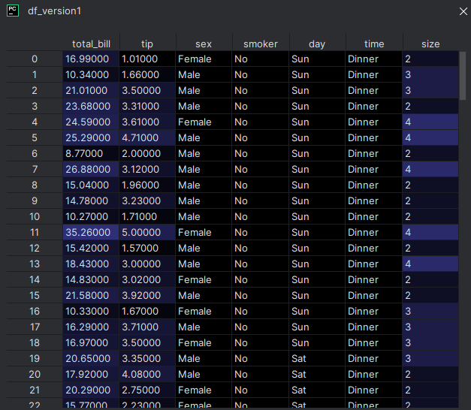Select cell 8.77000 in total_bill
This screenshot has height=410, width=471.
(91, 153)
